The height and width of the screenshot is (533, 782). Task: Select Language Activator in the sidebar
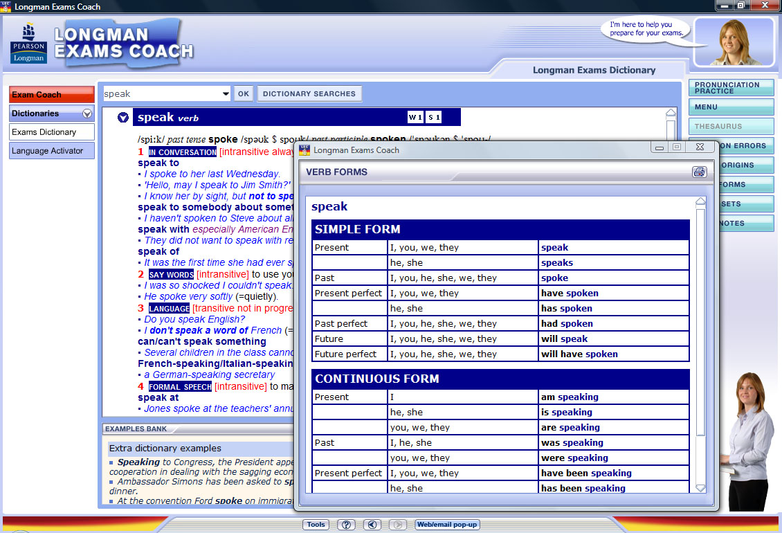52,151
